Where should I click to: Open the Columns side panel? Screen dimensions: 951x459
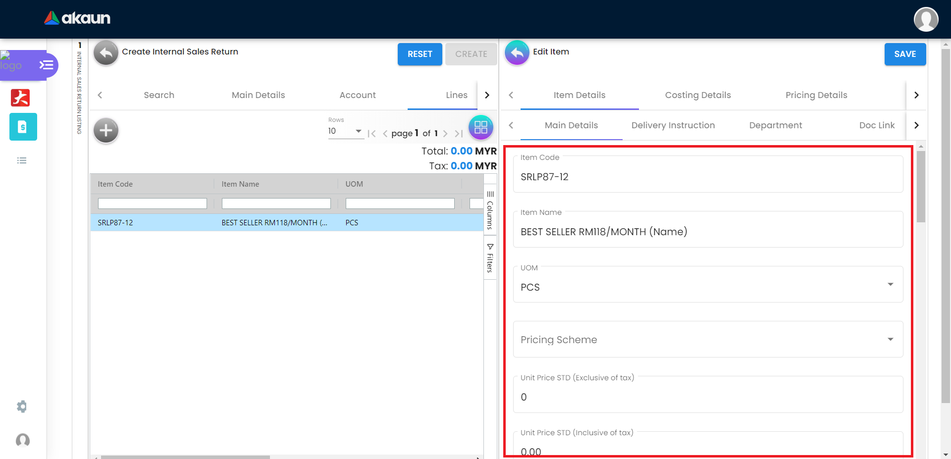coord(490,210)
